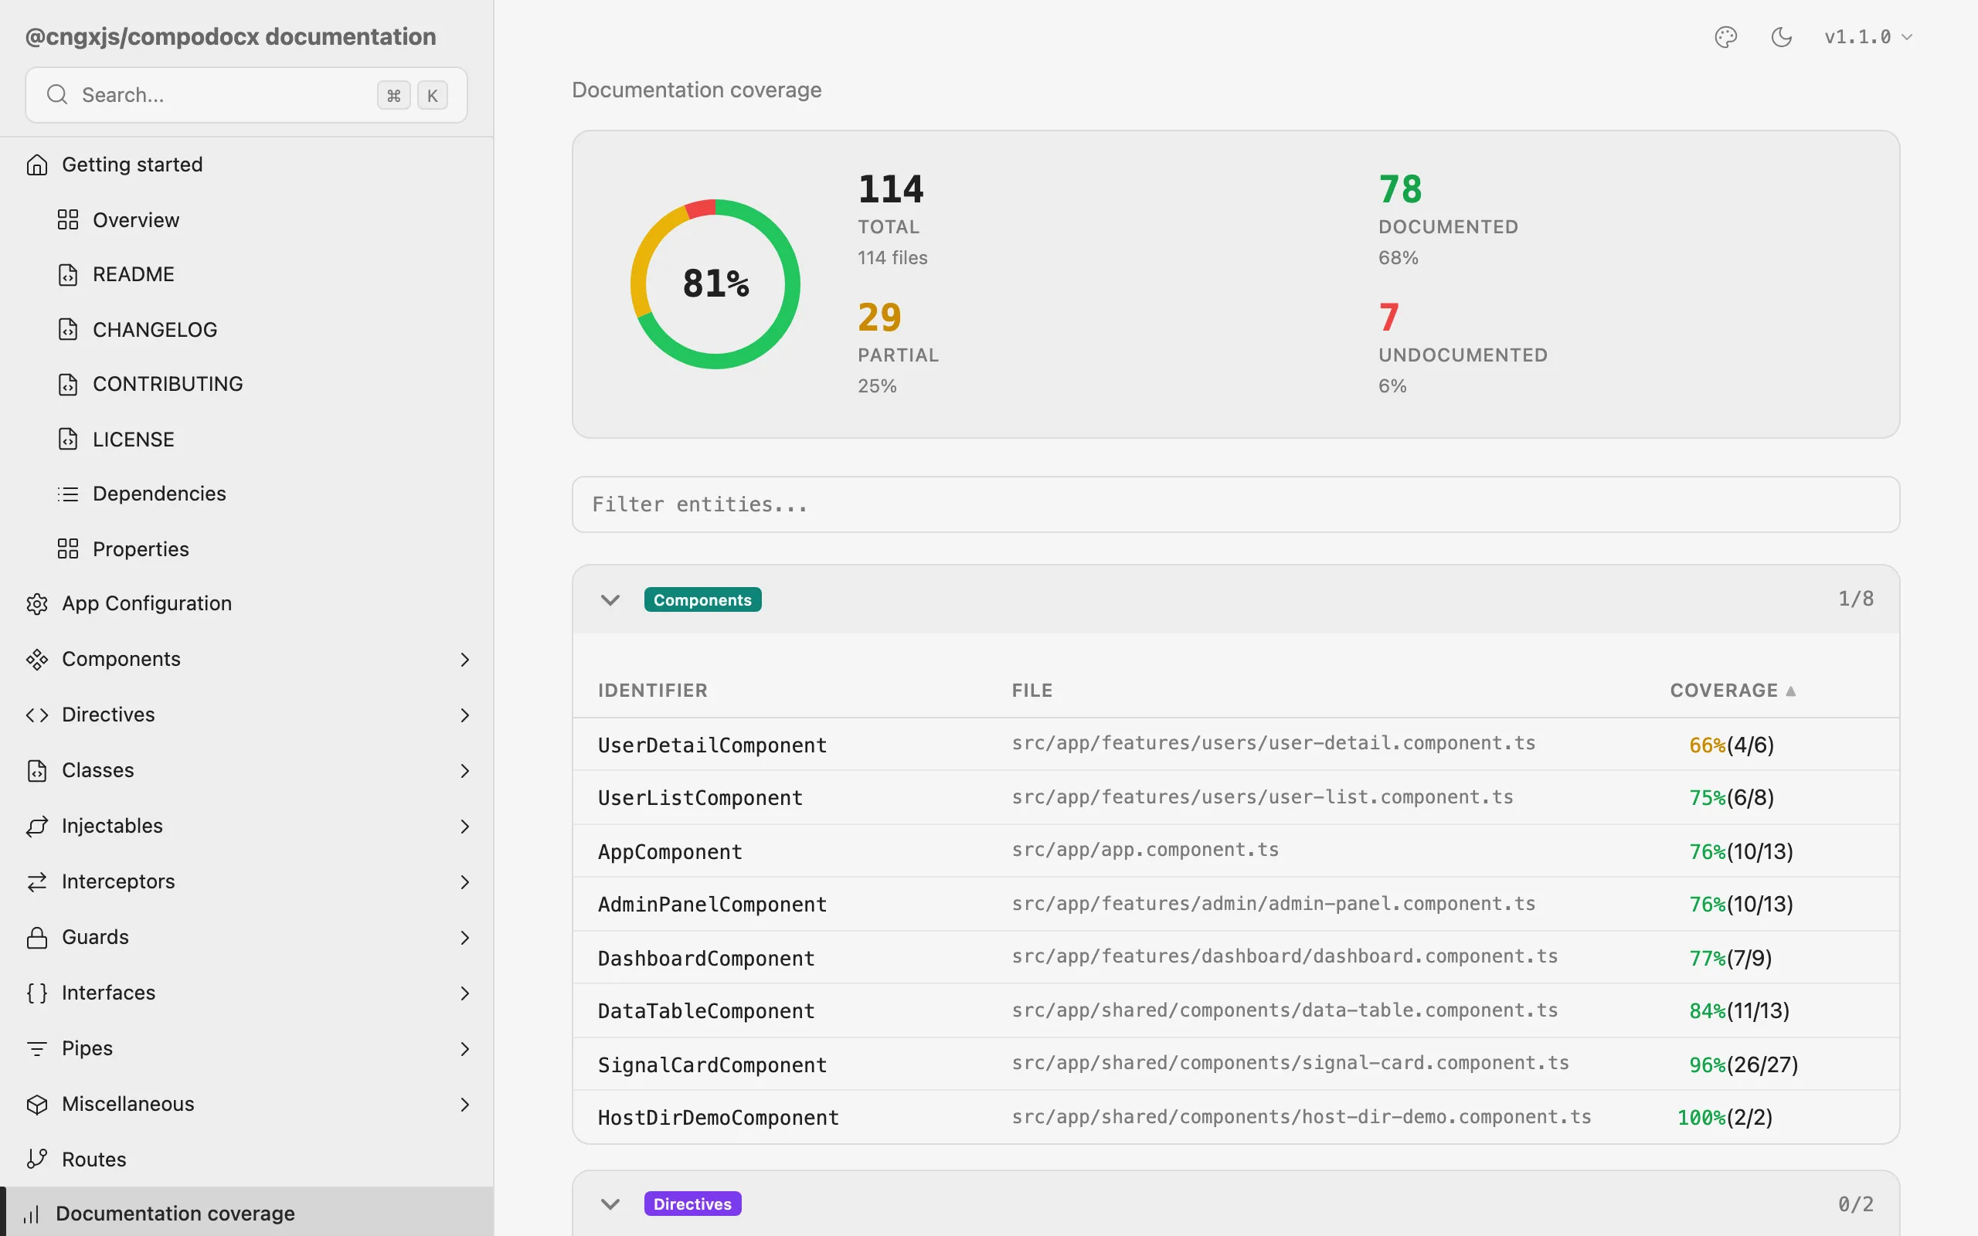The height and width of the screenshot is (1236, 1978).
Task: Click the Overview grid icon
Action: tap(68, 220)
